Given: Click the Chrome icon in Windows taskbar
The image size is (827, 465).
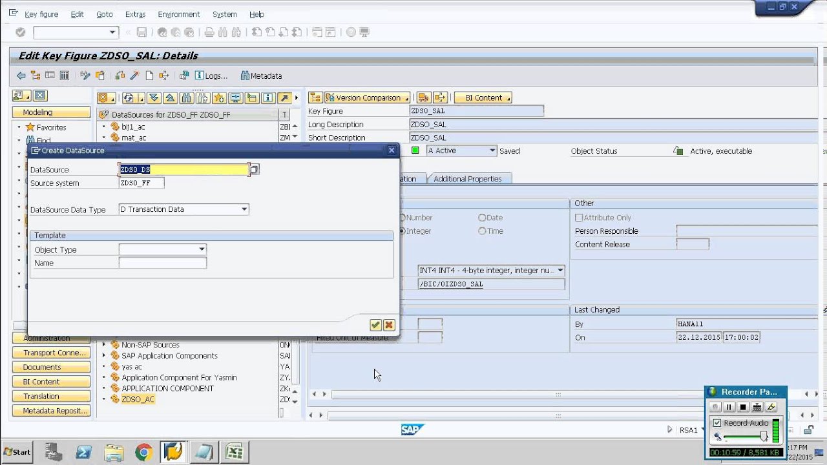Looking at the screenshot, I should tap(143, 452).
